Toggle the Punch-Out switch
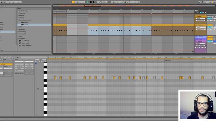The height and width of the screenshot is (121, 216). [128, 2]
